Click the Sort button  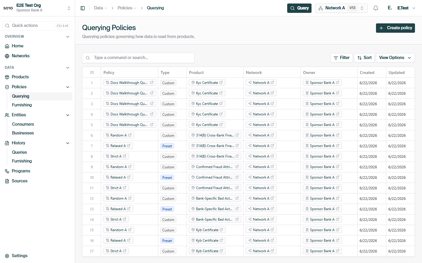(364, 58)
